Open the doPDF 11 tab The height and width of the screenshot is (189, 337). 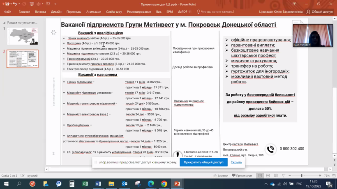pos(185,12)
